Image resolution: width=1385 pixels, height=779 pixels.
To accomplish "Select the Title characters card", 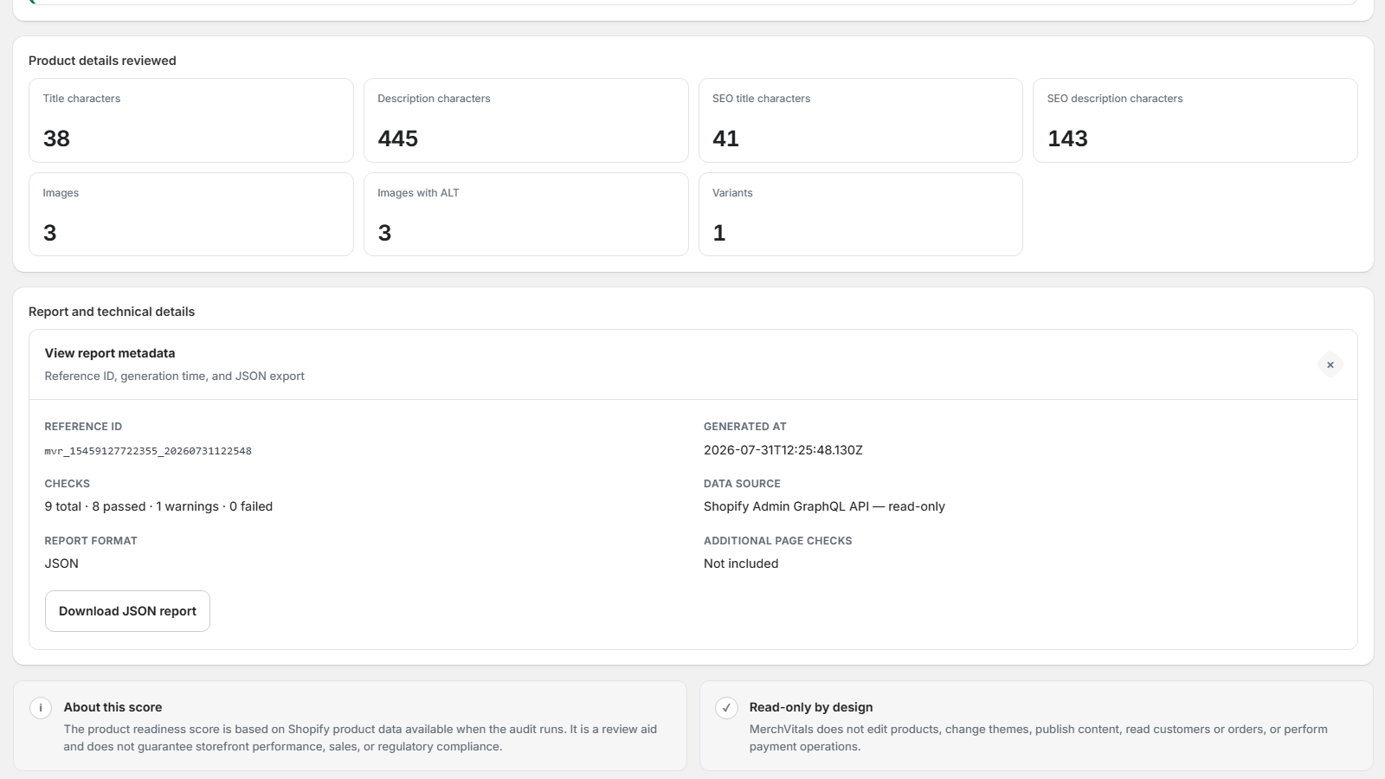I will (191, 120).
